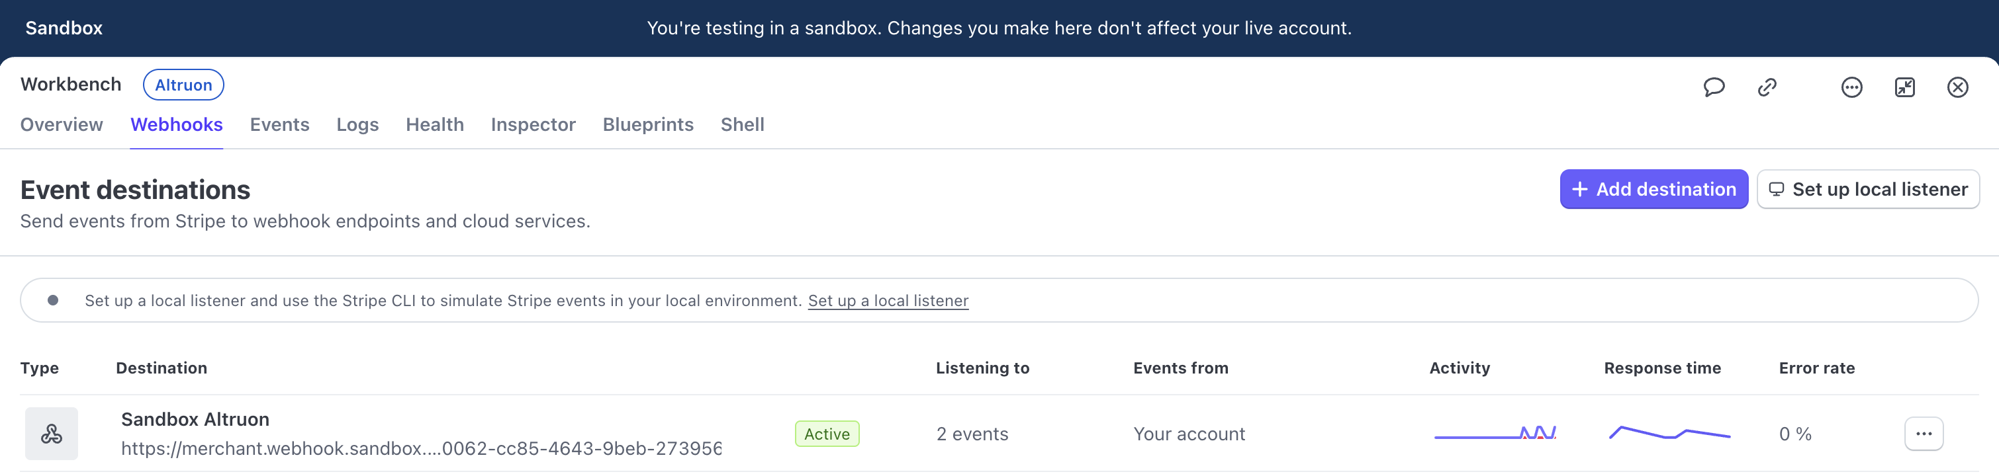The width and height of the screenshot is (1999, 476).
Task: Open the feedback chat bubble icon
Action: [x=1714, y=87]
